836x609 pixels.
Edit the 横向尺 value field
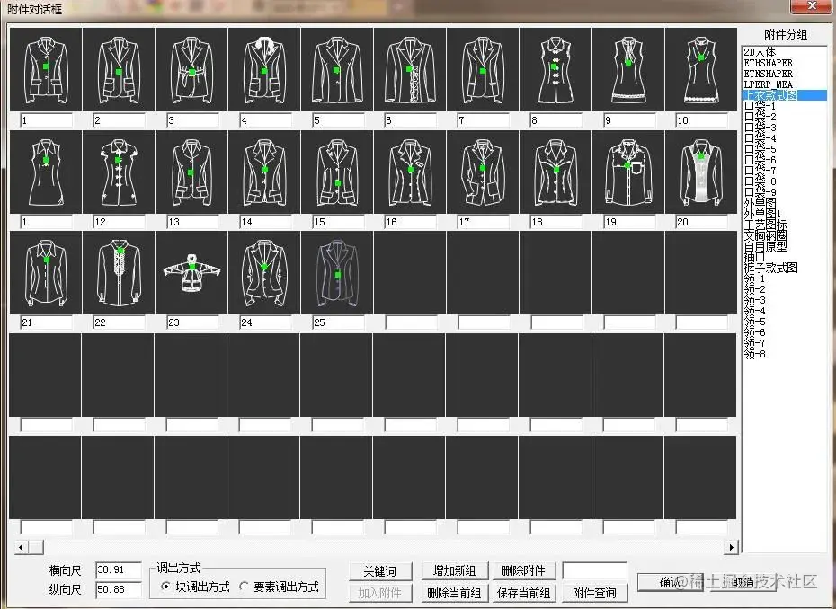[x=118, y=569]
